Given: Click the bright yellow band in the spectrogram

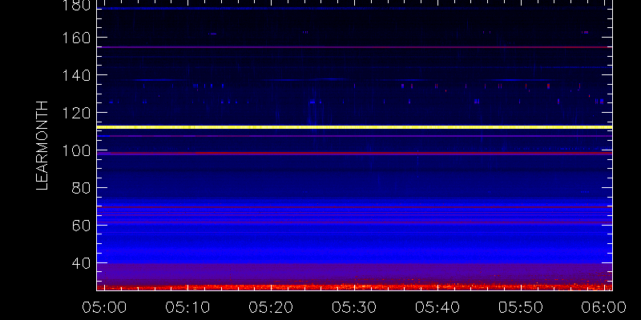Looking at the screenshot, I should pos(354,127).
